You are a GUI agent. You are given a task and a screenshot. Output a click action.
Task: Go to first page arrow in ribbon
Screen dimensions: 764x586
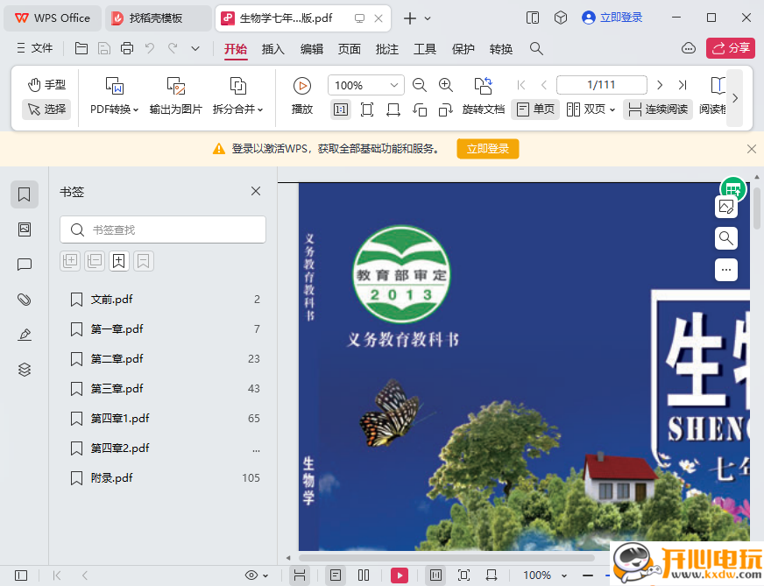[520, 85]
